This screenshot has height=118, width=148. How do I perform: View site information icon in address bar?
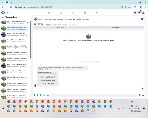[16, 7]
